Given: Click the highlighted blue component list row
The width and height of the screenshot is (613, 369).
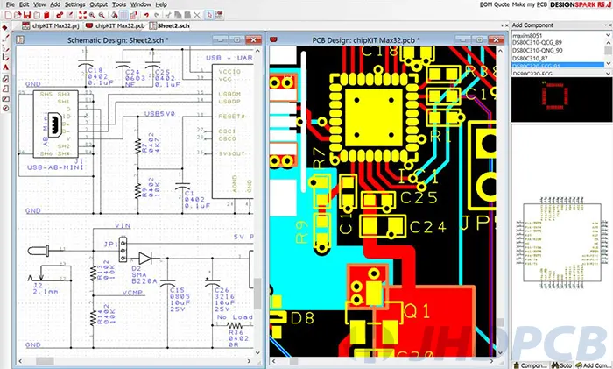Looking at the screenshot, I should (x=558, y=65).
